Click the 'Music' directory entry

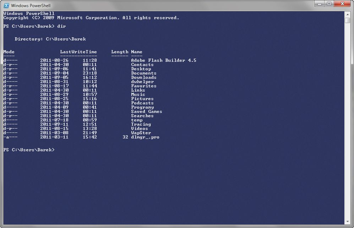tap(138, 94)
